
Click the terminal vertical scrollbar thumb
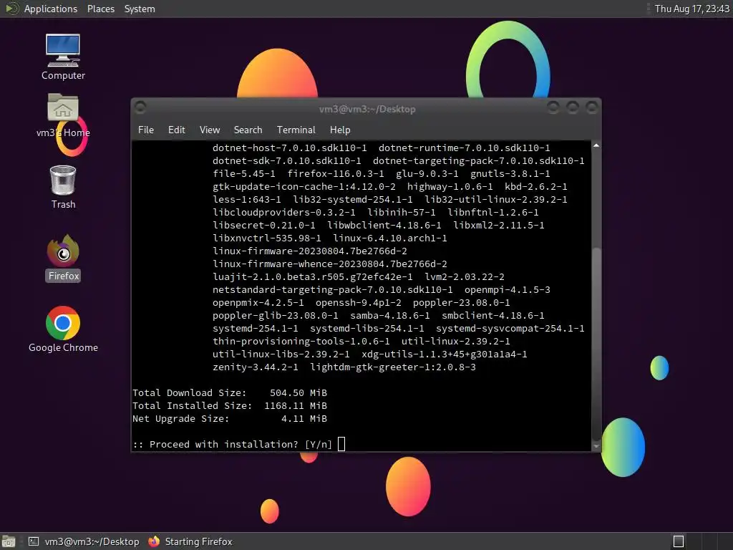click(x=596, y=344)
